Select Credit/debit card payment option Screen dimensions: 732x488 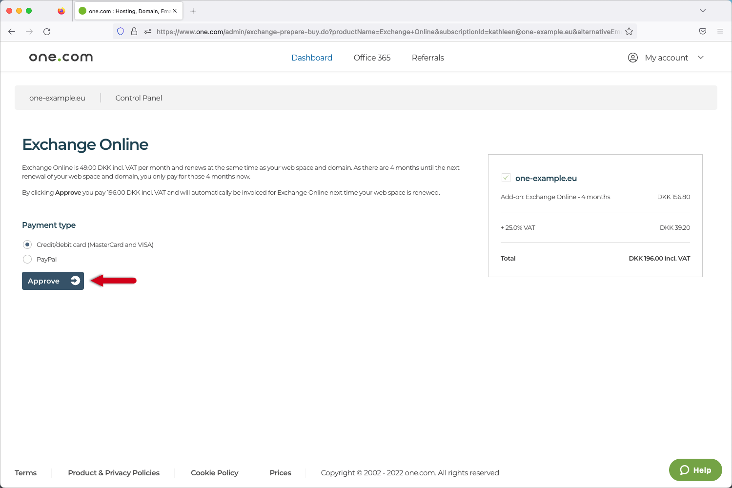[x=27, y=244]
